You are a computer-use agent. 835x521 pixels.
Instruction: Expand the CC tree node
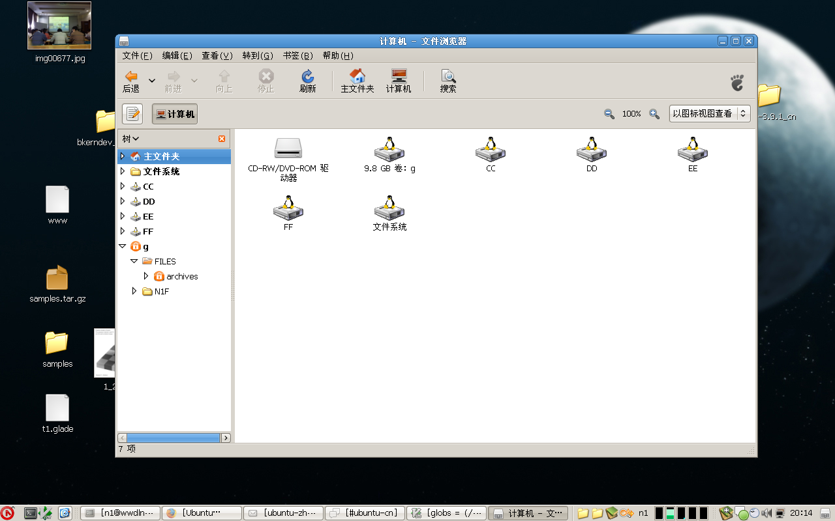point(123,186)
